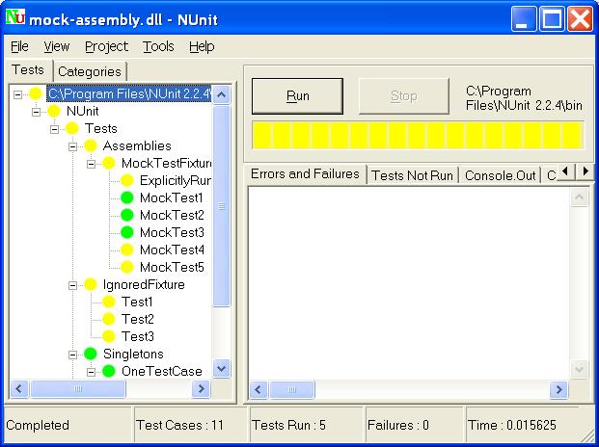
Task: Collapse the IgnoredFixture node
Action: [x=72, y=285]
